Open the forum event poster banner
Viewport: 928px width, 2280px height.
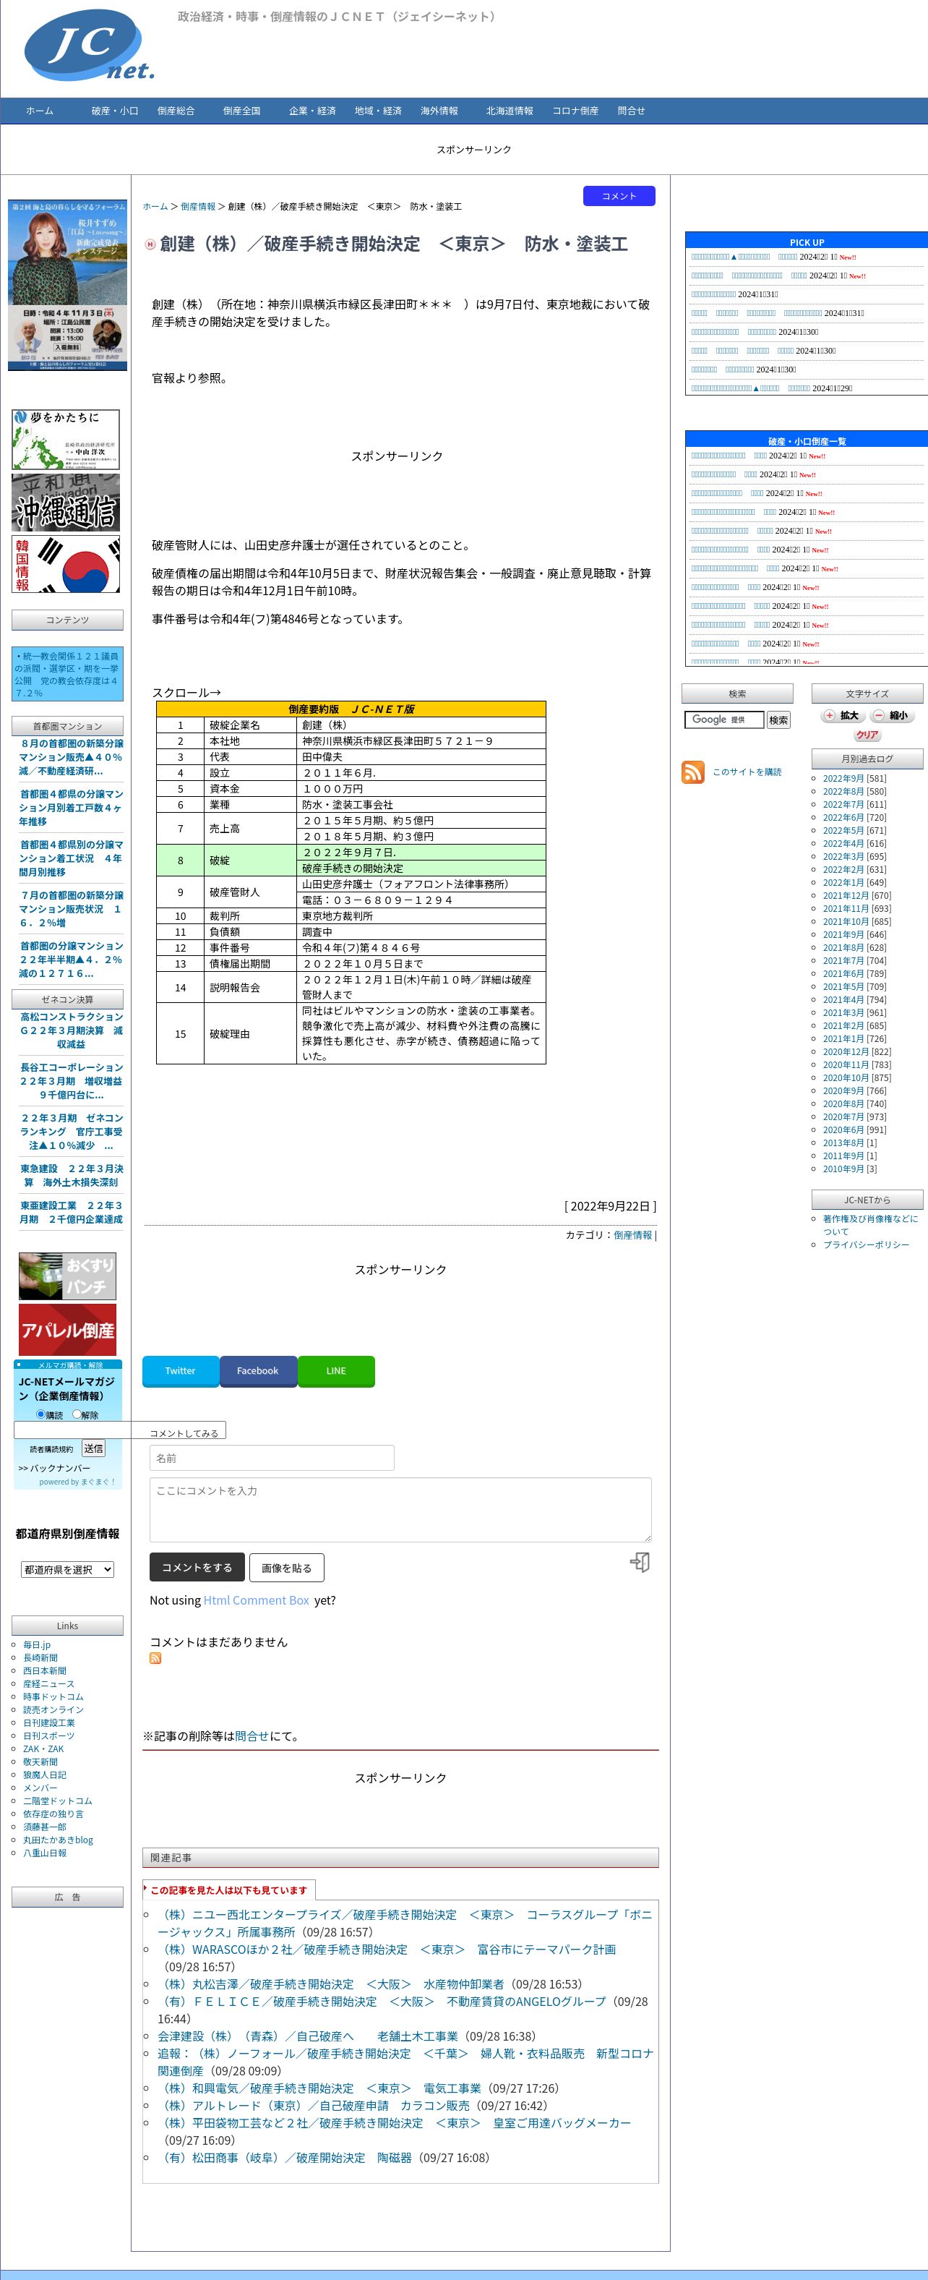[x=67, y=285]
